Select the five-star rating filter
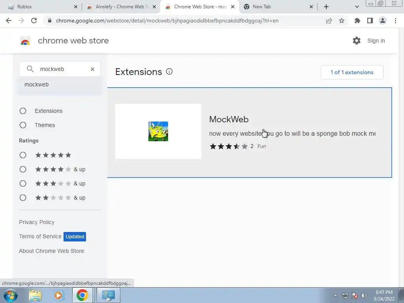The height and width of the screenshot is (303, 404). coord(23,155)
